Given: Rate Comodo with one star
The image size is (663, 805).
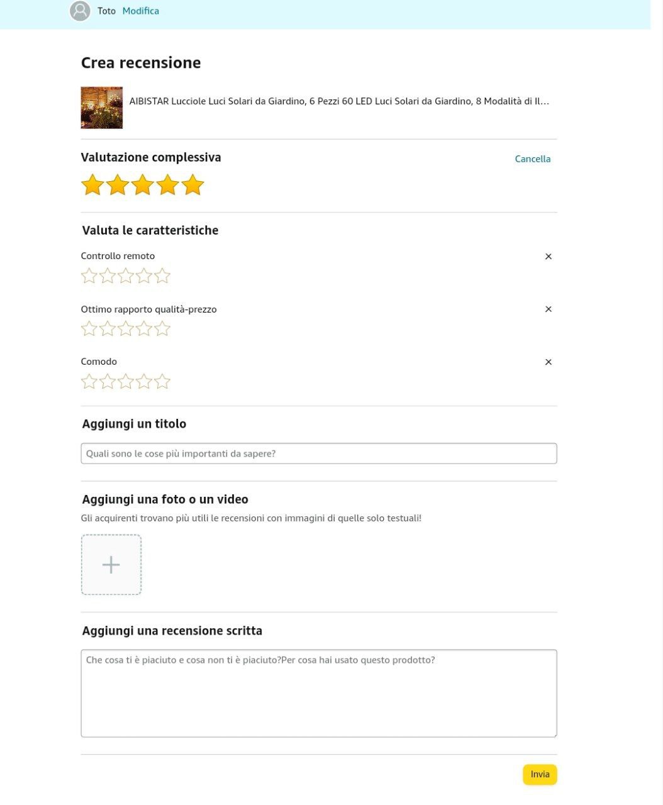Looking at the screenshot, I should 89,381.
